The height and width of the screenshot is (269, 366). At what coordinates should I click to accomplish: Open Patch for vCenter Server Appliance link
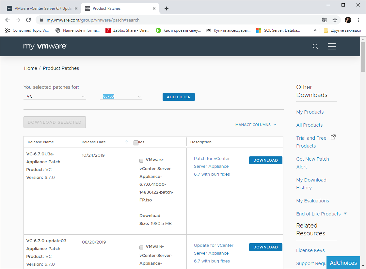pos(212,166)
